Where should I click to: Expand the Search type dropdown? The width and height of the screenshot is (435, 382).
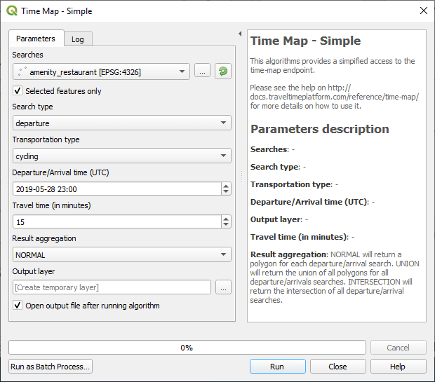[x=122, y=123]
